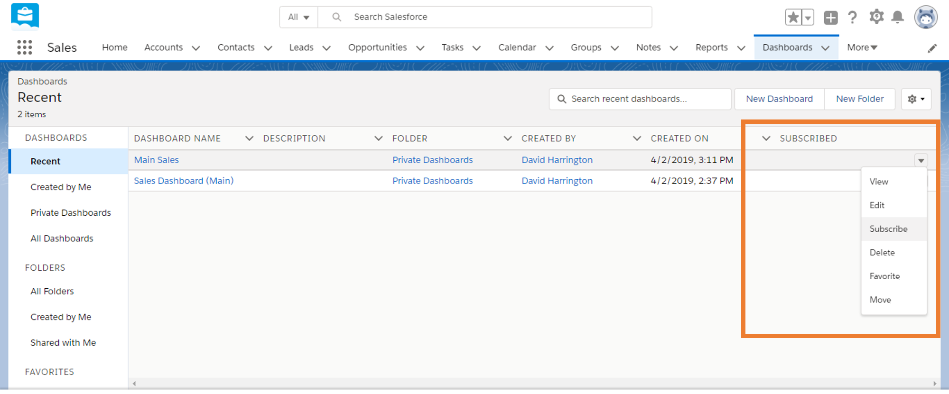
Task: Select All Dashboards in the sidebar
Action: coord(62,238)
